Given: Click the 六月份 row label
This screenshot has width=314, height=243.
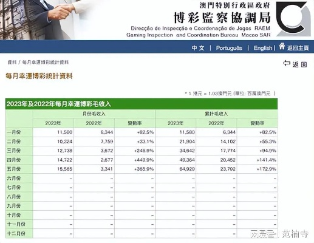Looking at the screenshot, I should pos(14,178).
